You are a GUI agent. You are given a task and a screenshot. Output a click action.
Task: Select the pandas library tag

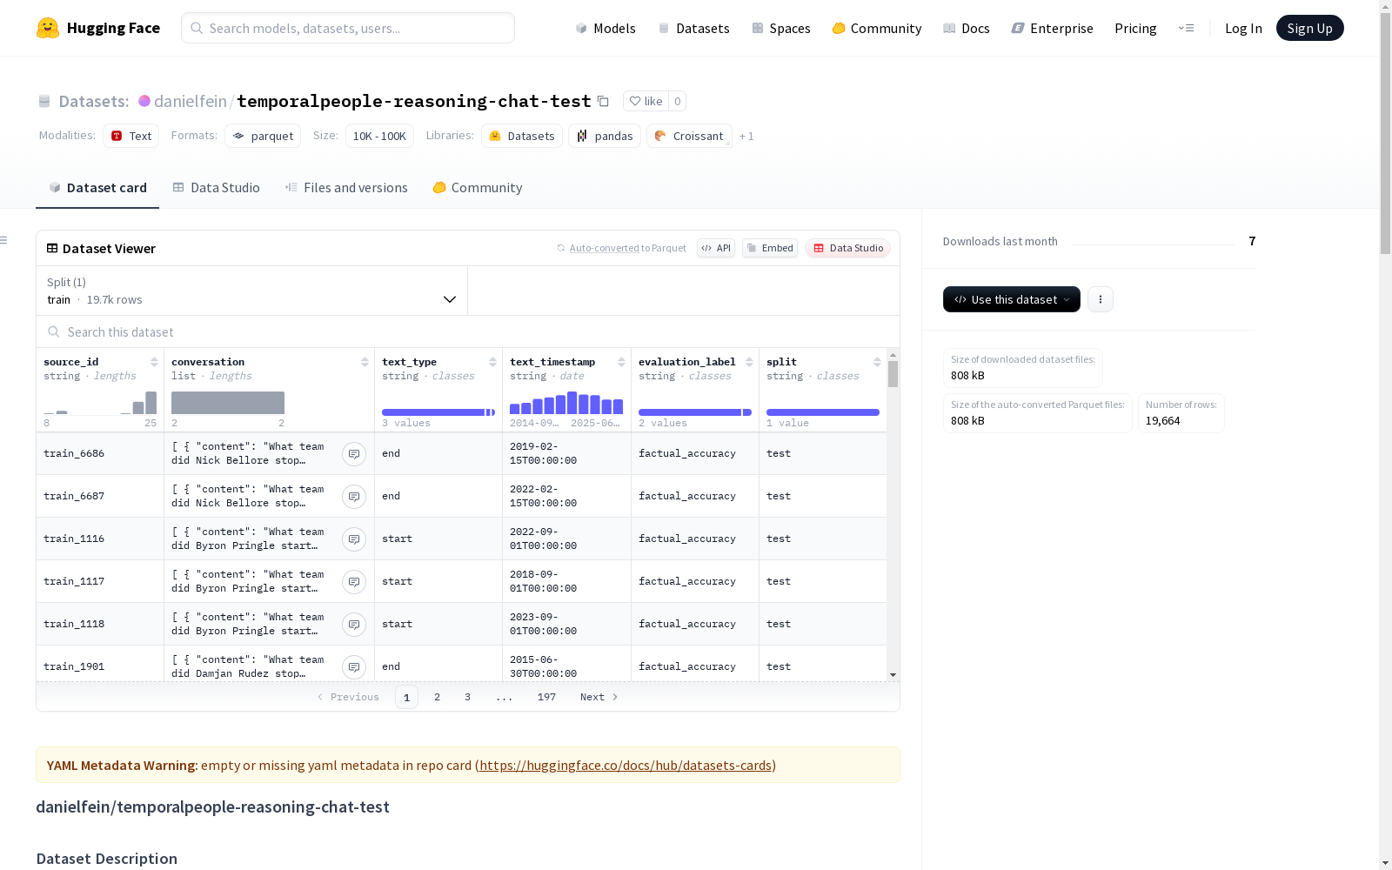605,136
